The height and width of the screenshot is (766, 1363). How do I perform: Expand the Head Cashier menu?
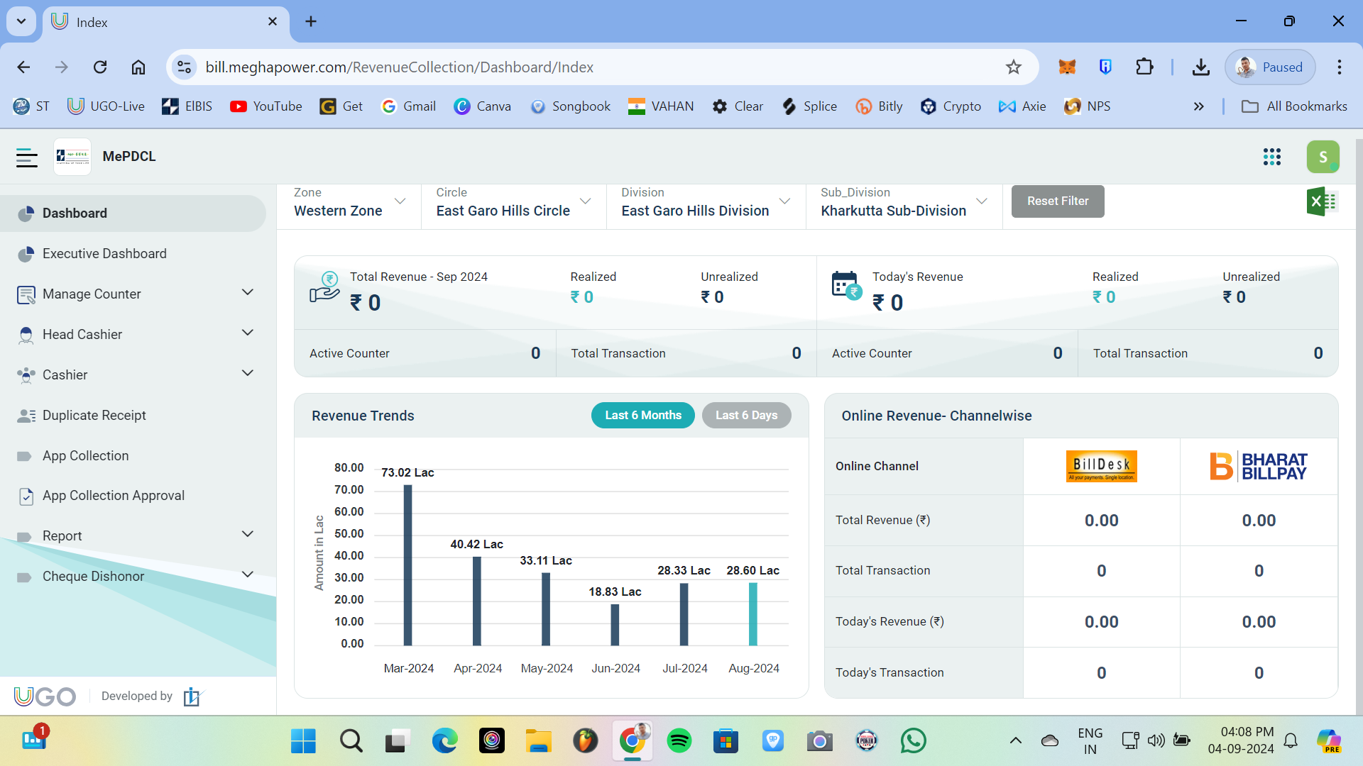pyautogui.click(x=248, y=333)
